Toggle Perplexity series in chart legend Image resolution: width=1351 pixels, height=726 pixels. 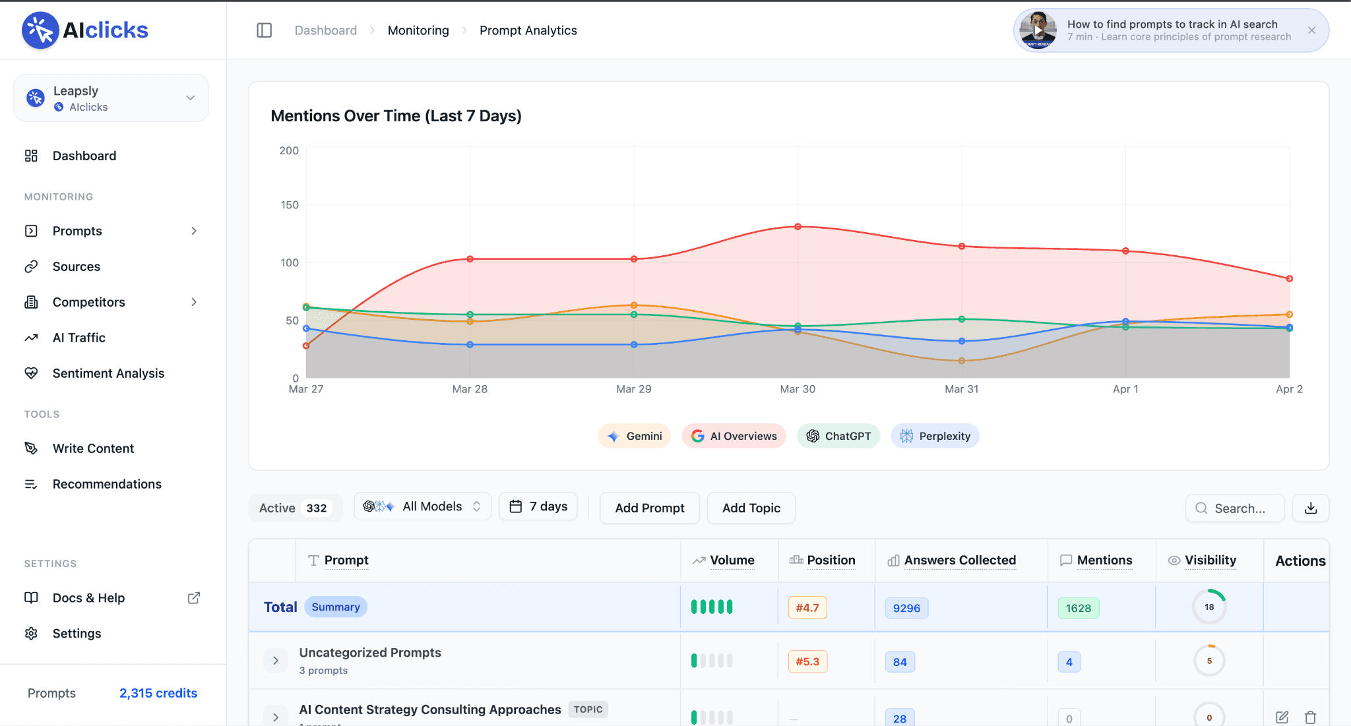(x=935, y=436)
